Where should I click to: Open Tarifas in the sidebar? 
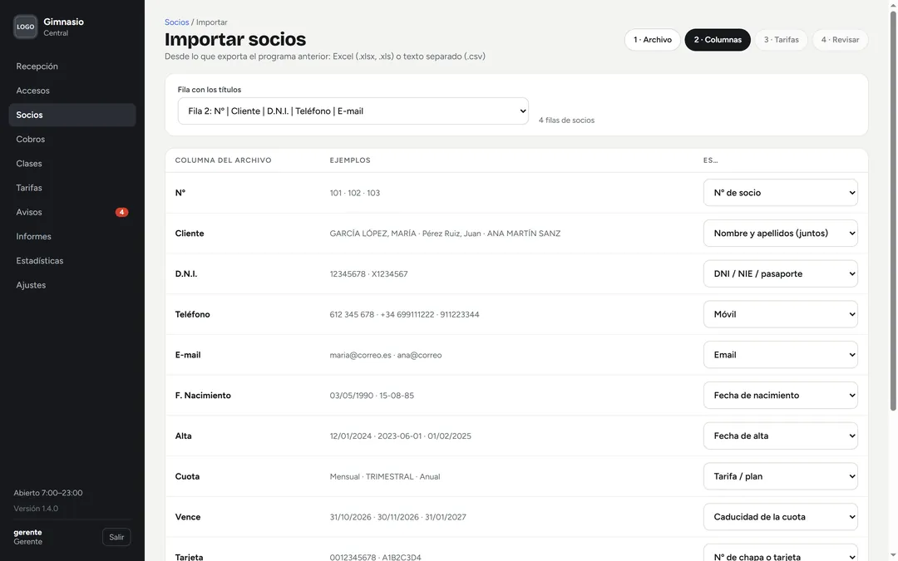click(x=72, y=188)
